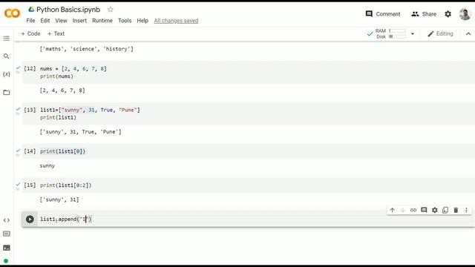Move the selected cell down
The height and width of the screenshot is (267, 475).
[402, 210]
